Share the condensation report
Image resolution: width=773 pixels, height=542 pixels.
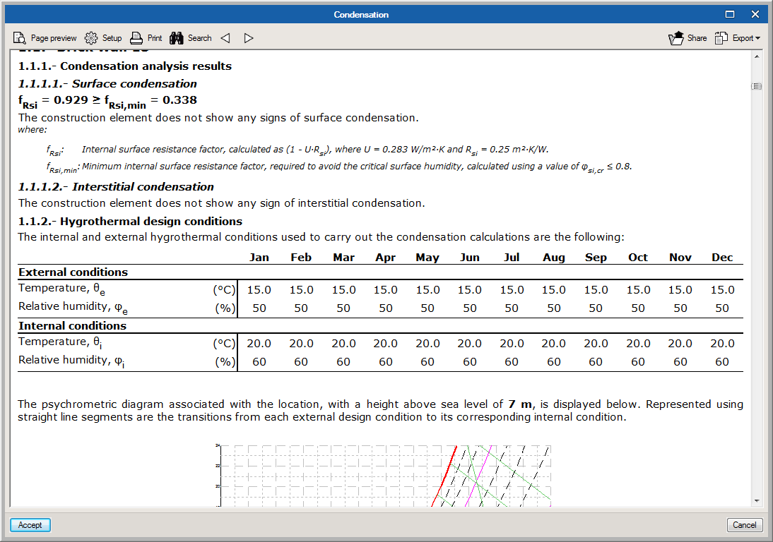(688, 38)
